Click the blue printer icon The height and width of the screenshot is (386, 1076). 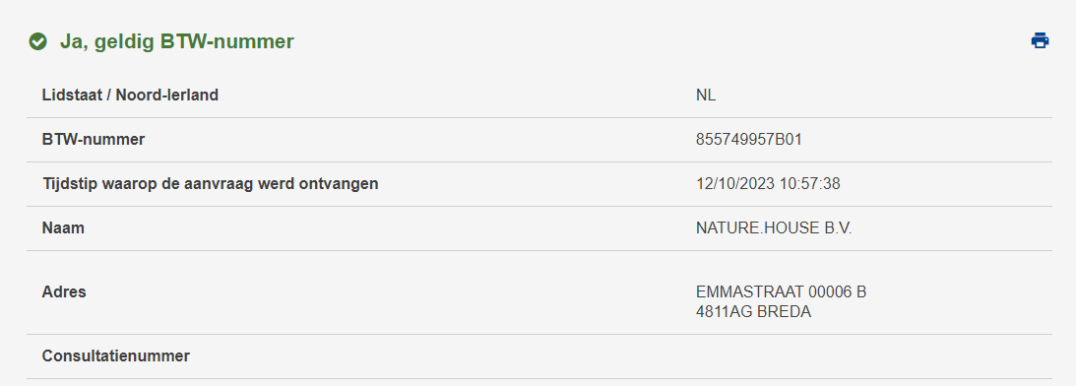tap(1040, 41)
